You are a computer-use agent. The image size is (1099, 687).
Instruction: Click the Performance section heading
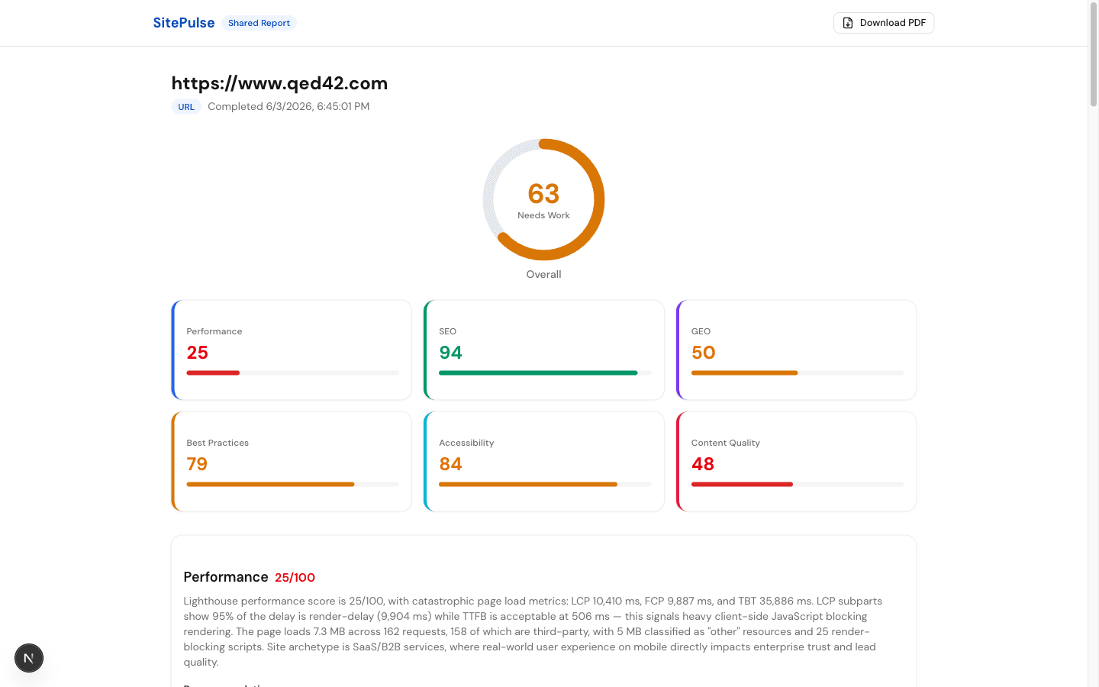[226, 577]
